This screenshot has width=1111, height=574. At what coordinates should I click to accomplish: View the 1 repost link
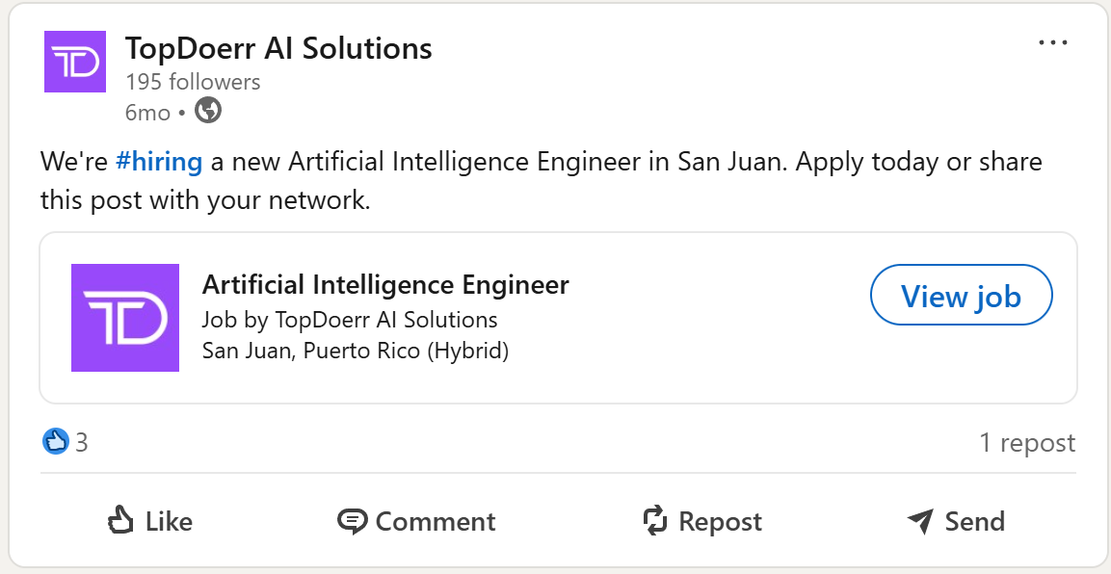(x=1027, y=443)
